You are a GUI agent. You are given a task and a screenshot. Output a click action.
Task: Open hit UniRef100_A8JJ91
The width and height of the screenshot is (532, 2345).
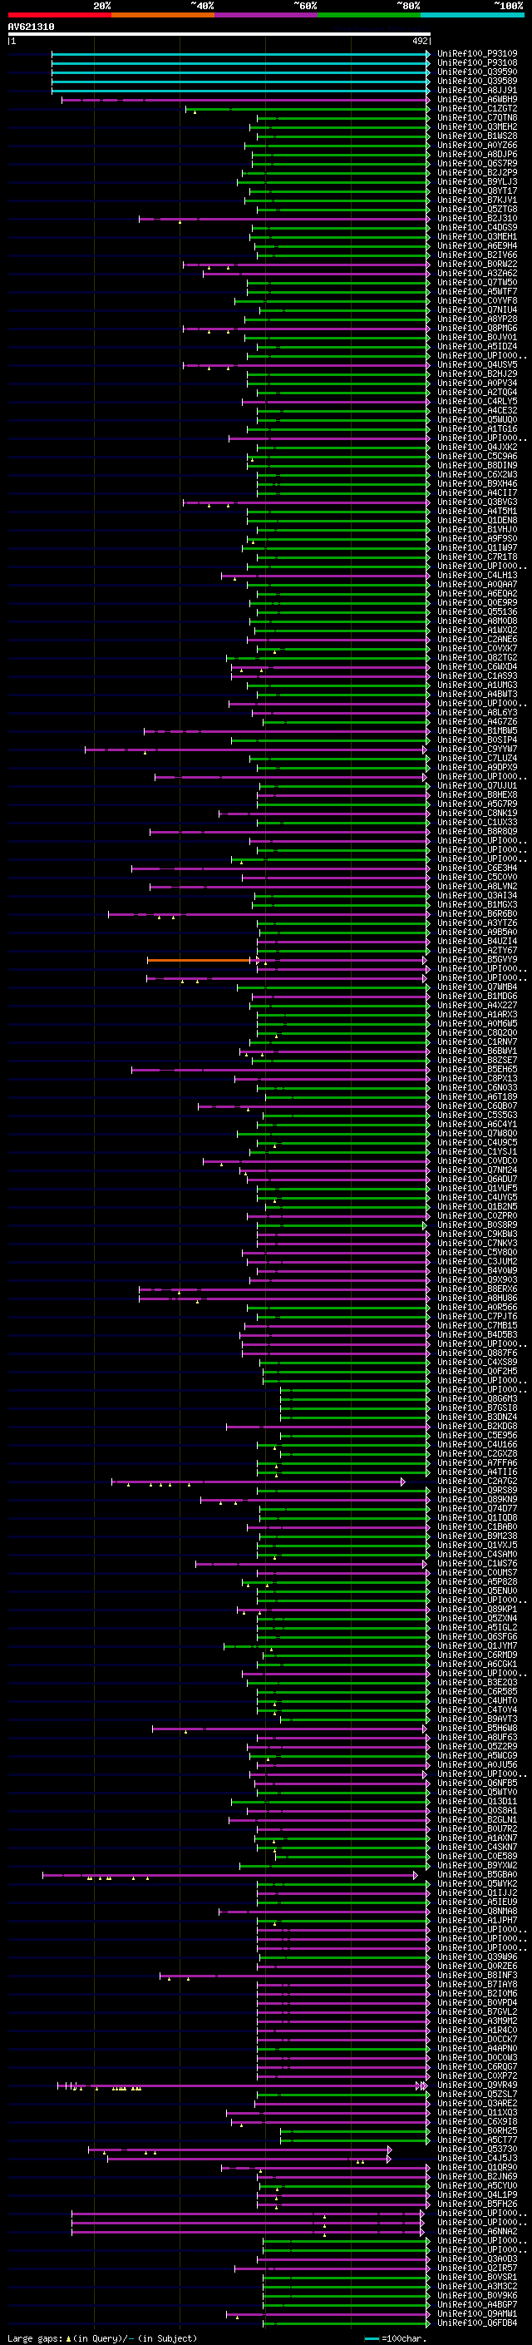(477, 90)
